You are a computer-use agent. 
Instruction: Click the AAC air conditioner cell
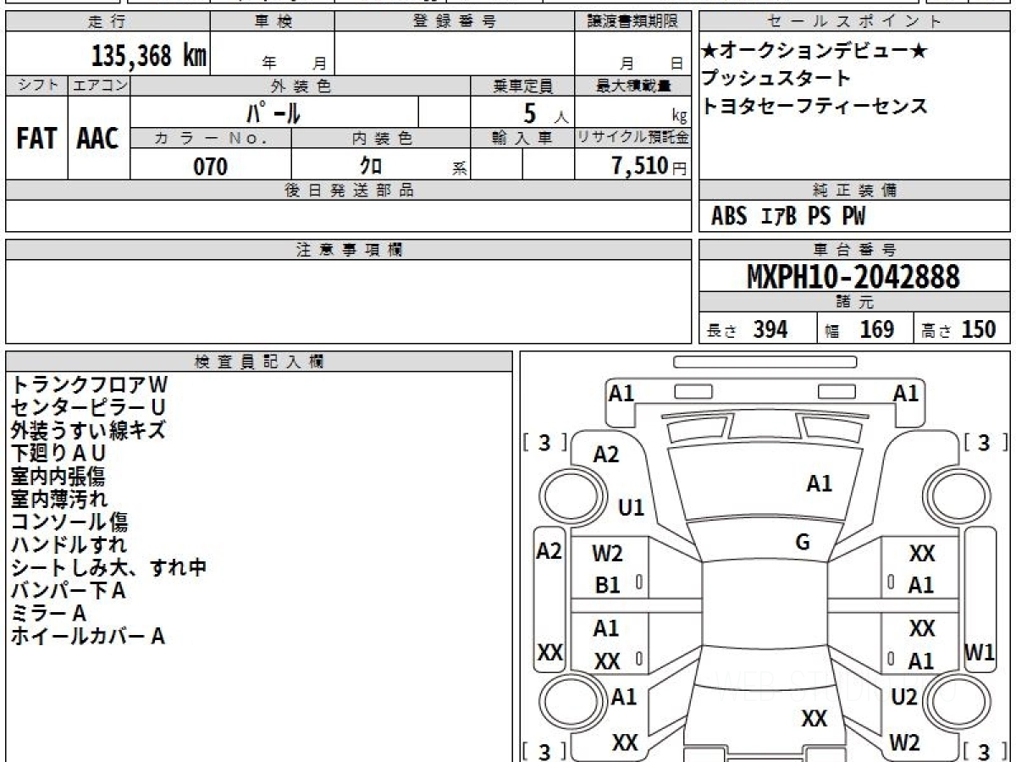98,139
